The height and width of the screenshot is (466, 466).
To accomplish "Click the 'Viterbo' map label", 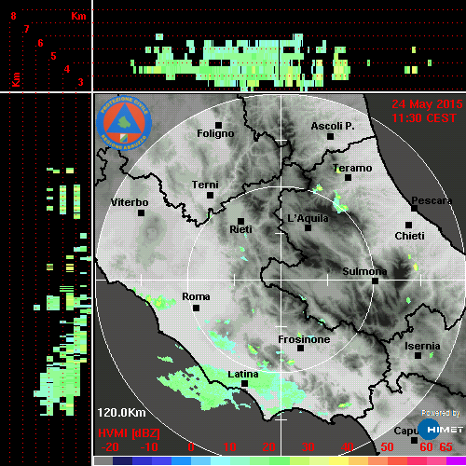I will tap(130, 202).
